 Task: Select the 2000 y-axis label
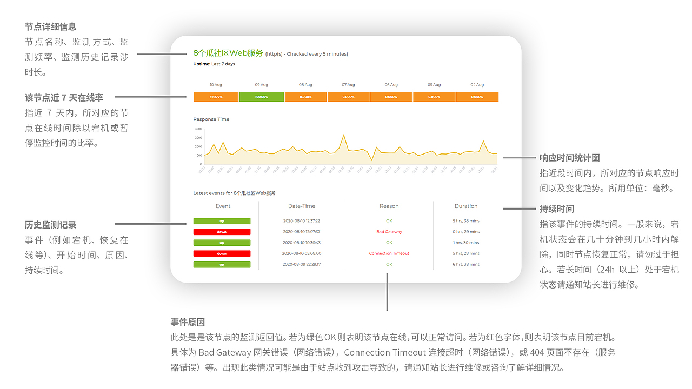[x=198, y=146]
